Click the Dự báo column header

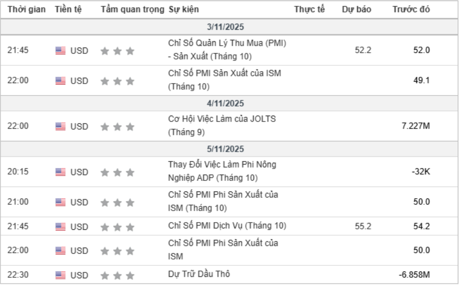356,10
